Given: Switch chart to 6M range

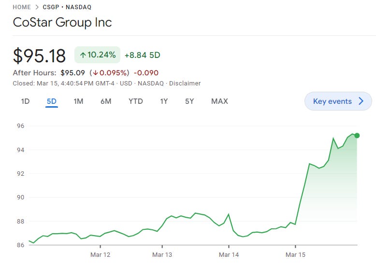Looking at the screenshot, I should [106, 101].
